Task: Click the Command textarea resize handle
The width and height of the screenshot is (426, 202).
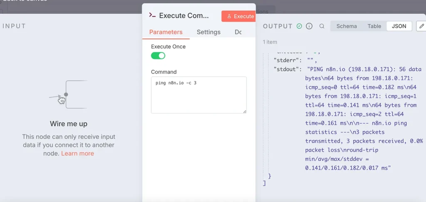Action: [245, 111]
